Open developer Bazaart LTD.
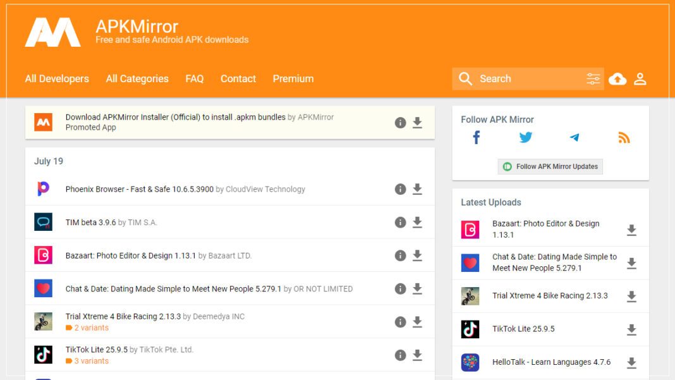The image size is (675, 380). 230,255
